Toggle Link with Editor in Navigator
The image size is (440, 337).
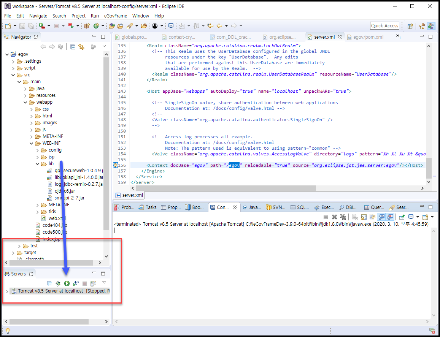81,47
